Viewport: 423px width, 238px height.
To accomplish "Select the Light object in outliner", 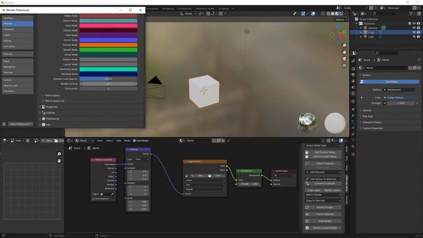I will [371, 37].
